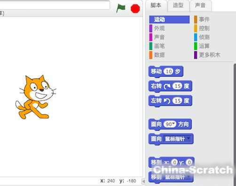Screen dimensions: 236x186
Task: Switch to the 声音 tab
Action: 200,5
